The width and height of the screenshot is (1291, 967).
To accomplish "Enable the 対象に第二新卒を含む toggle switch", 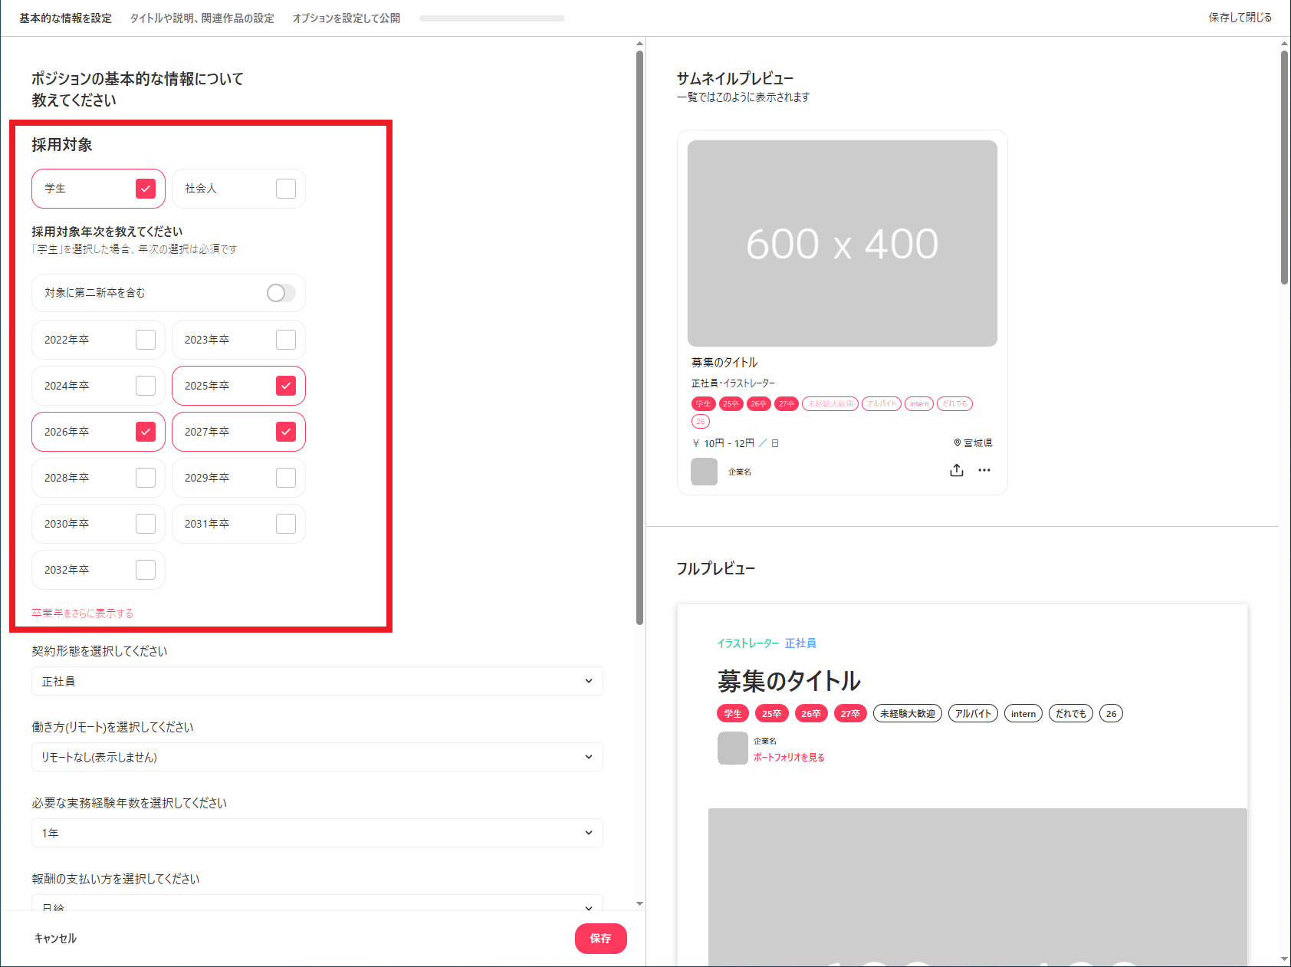I will click(280, 292).
